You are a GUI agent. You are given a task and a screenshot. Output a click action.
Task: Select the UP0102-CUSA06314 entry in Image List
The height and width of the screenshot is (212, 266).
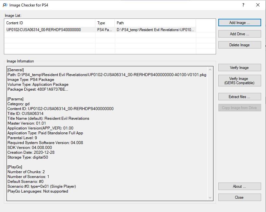[43, 30]
